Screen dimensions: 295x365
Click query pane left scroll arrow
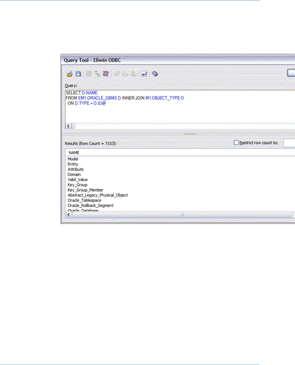click(68, 126)
